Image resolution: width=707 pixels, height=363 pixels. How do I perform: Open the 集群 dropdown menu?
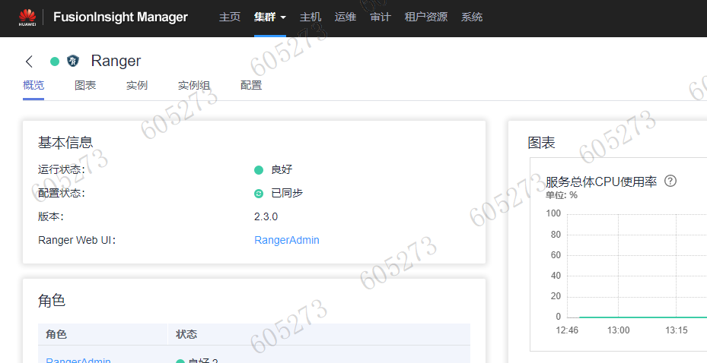pos(269,17)
